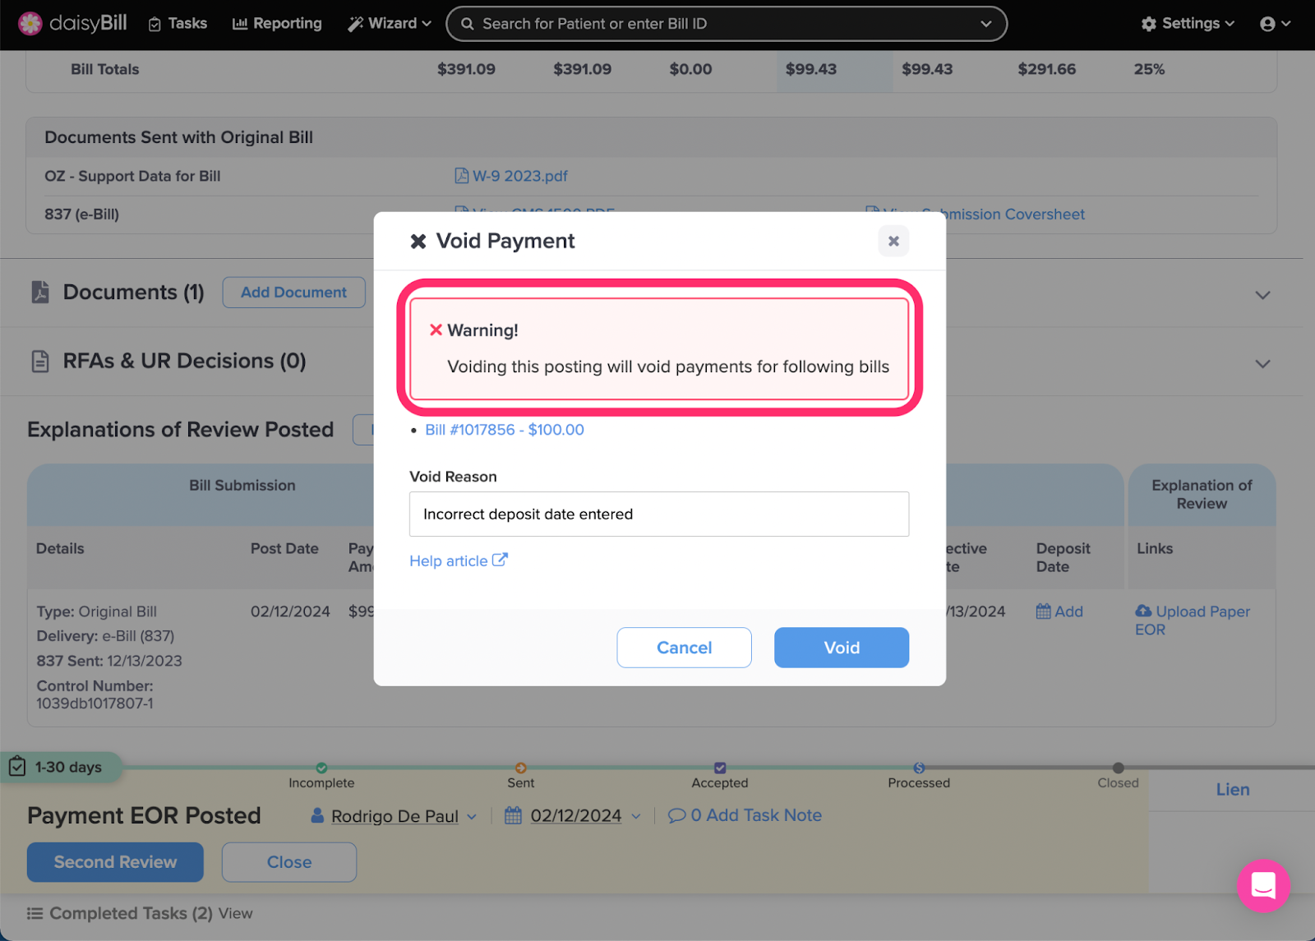
Task: Click the daisyBill flower logo
Action: [x=30, y=23]
